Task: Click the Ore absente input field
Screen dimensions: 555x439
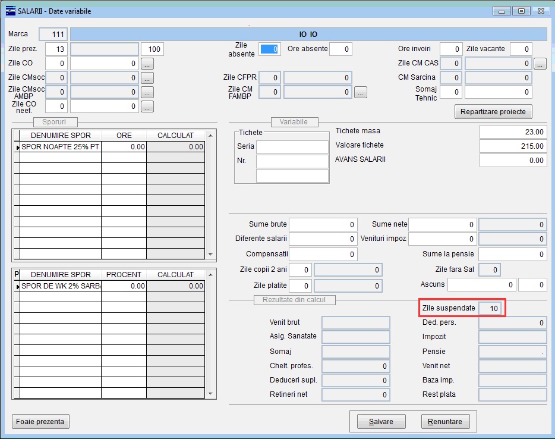Action: (x=340, y=49)
